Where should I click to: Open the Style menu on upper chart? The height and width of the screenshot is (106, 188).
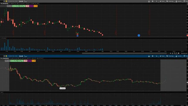[162, 1]
